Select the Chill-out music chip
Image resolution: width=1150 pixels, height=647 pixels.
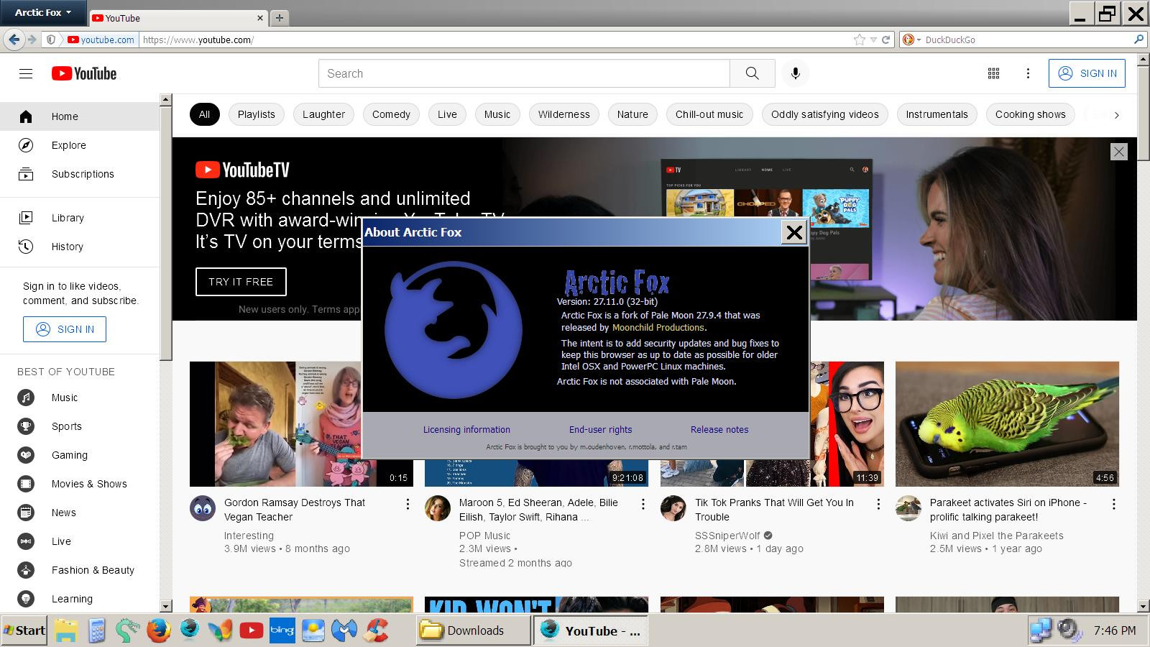pos(709,114)
